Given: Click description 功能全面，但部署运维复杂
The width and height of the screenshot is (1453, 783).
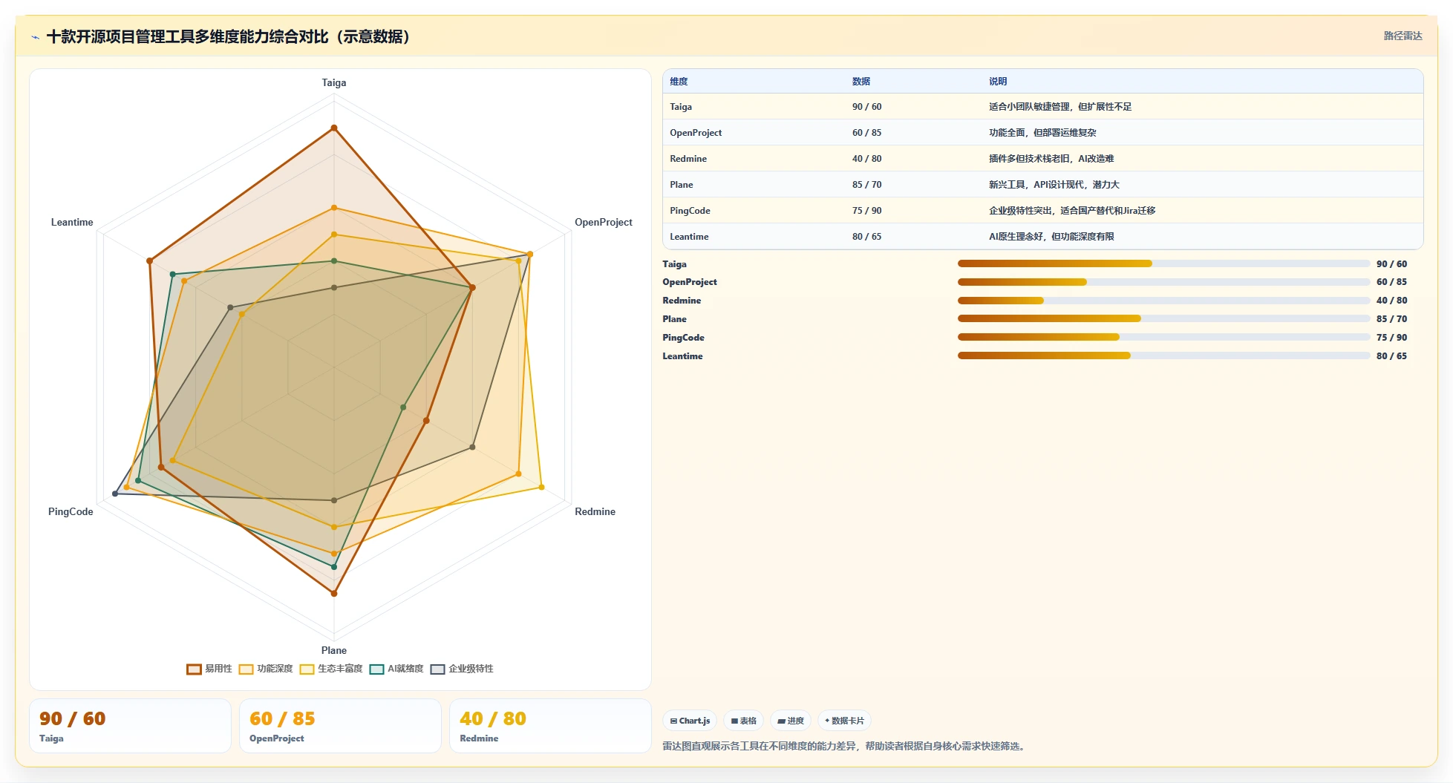Looking at the screenshot, I should (1042, 133).
